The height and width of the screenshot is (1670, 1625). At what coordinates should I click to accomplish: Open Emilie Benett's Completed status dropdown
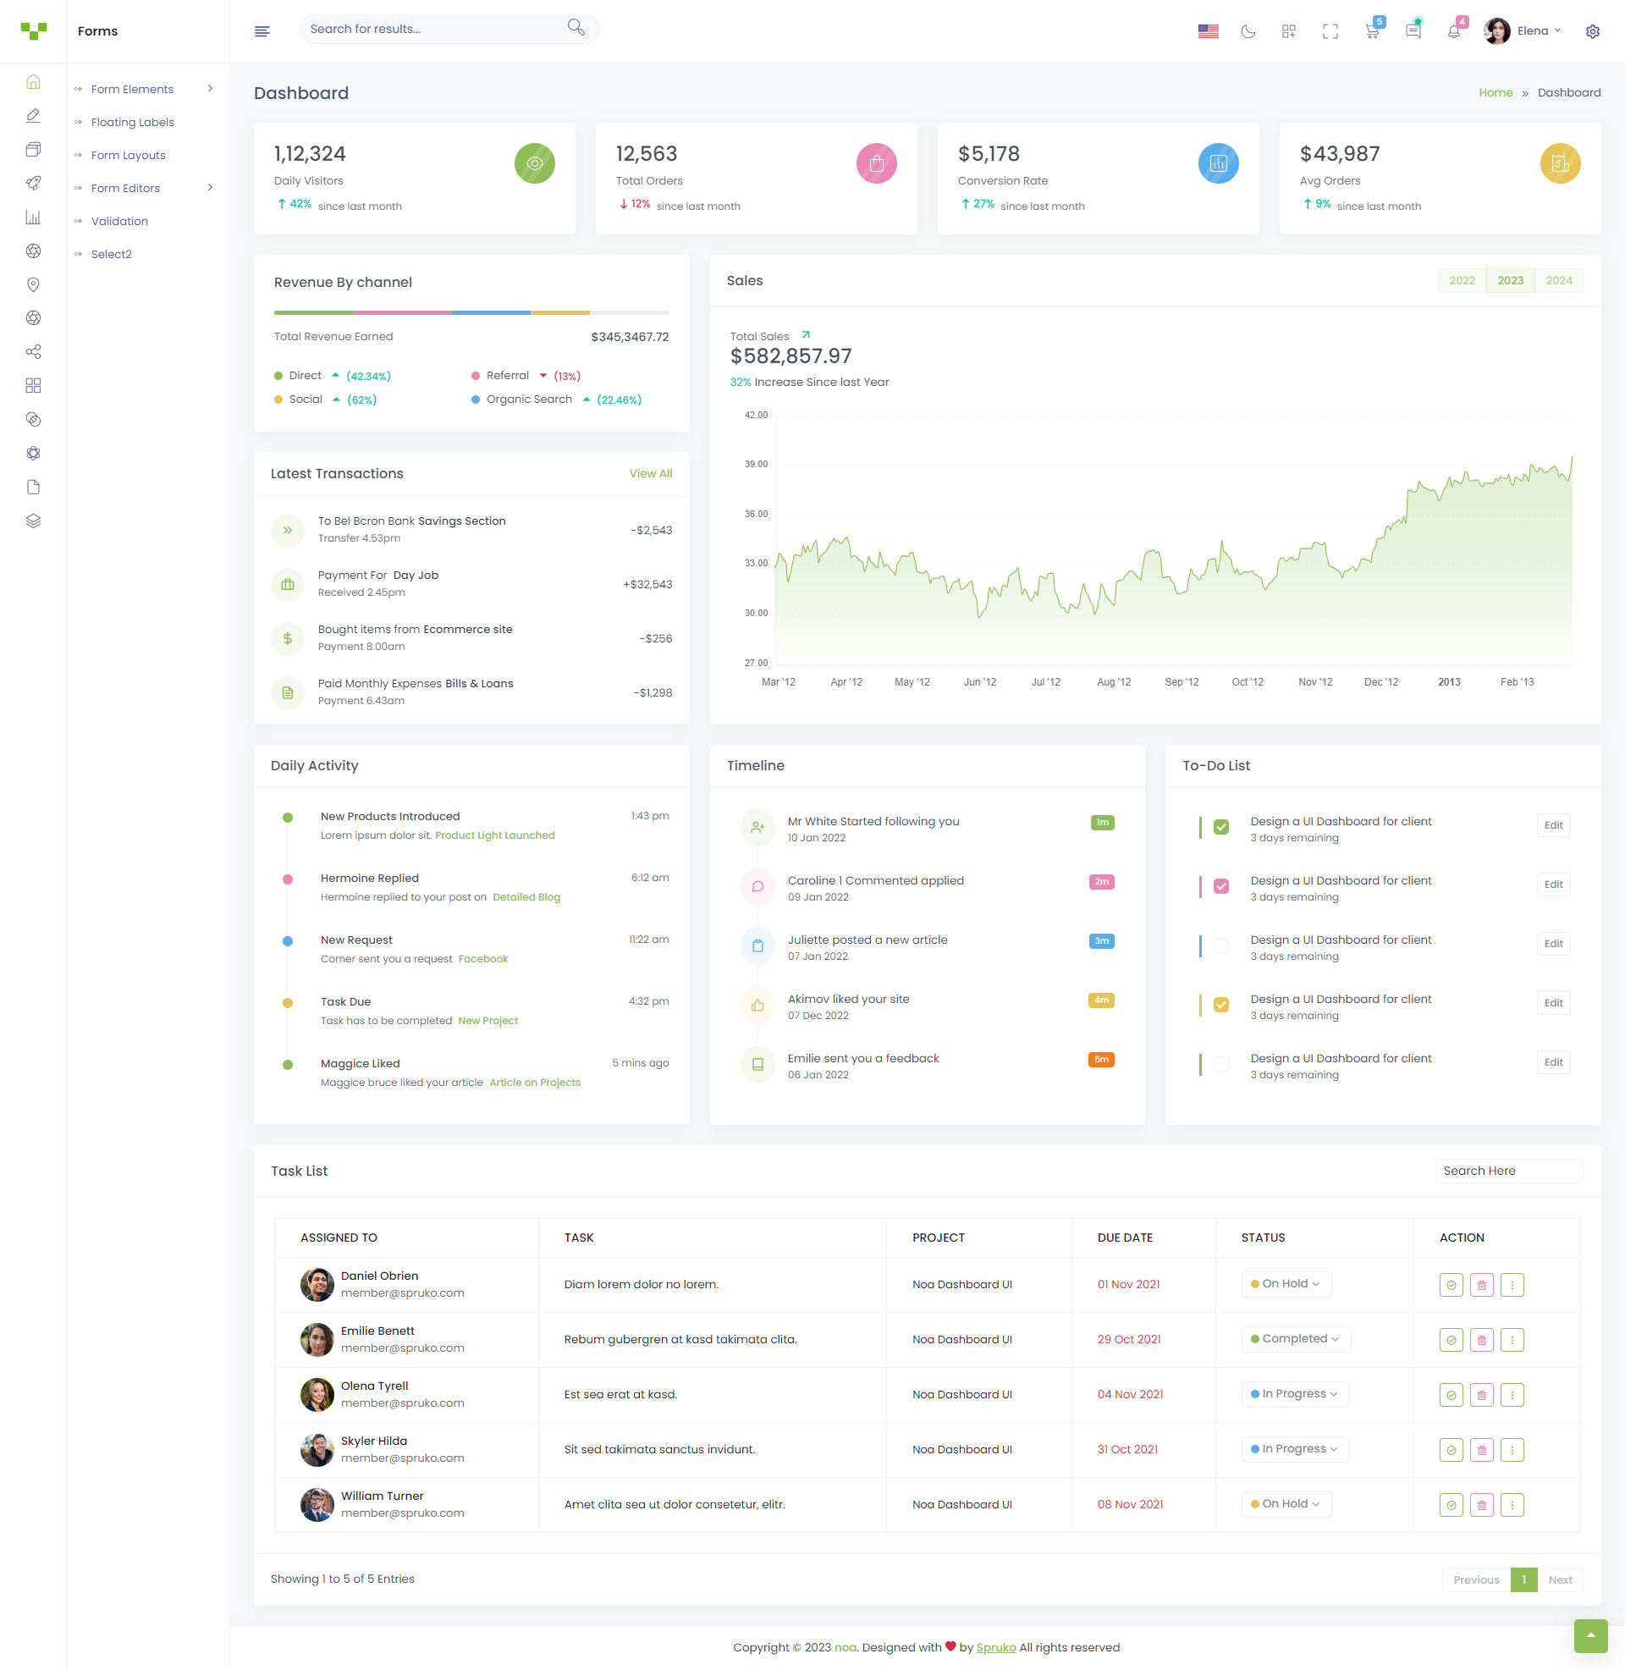tap(1295, 1339)
